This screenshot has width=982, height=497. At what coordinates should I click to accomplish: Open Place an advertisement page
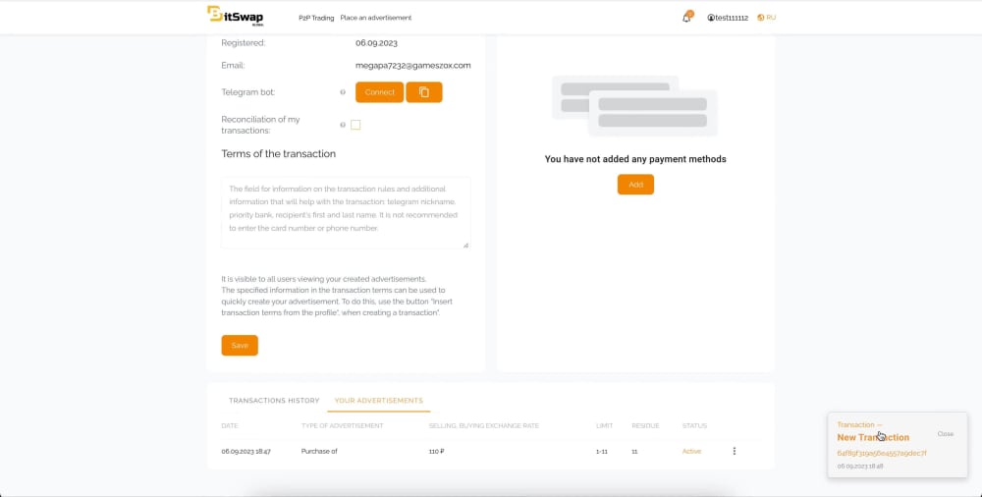[376, 18]
